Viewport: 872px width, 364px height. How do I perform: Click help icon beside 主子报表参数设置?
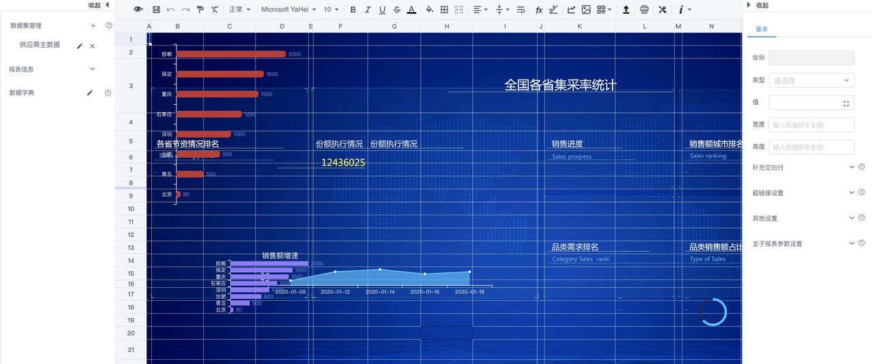point(862,243)
